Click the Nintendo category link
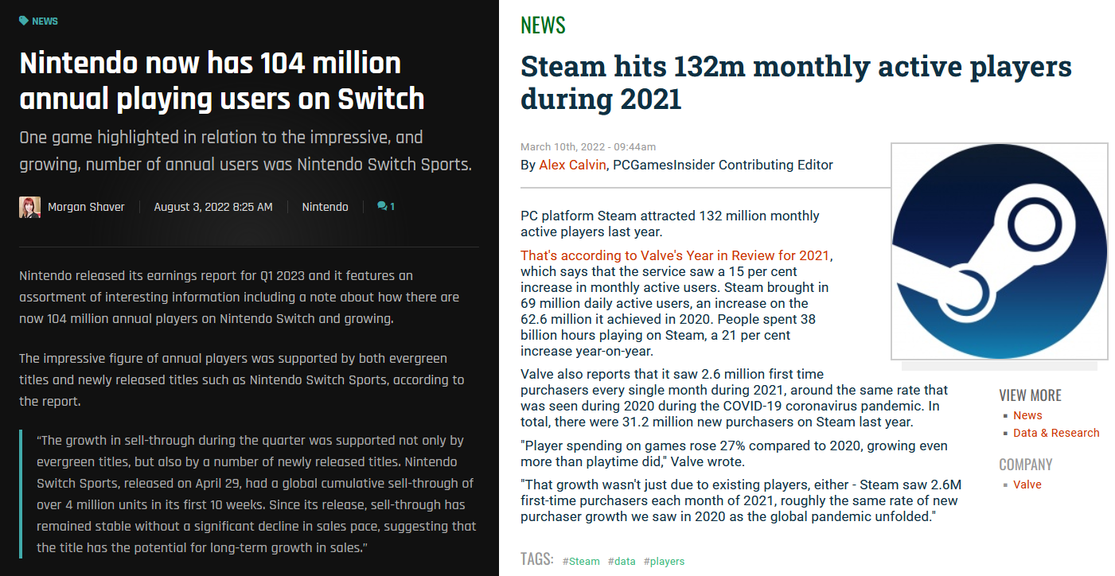This screenshot has height=576, width=1115. pos(325,207)
